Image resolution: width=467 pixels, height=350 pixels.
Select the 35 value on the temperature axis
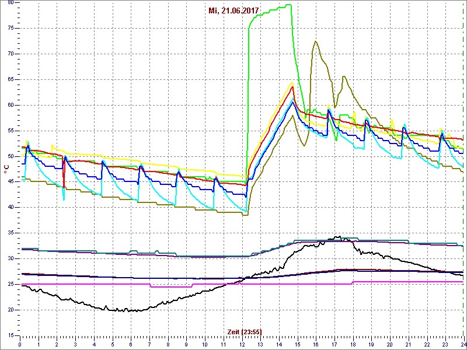pyautogui.click(x=10, y=233)
